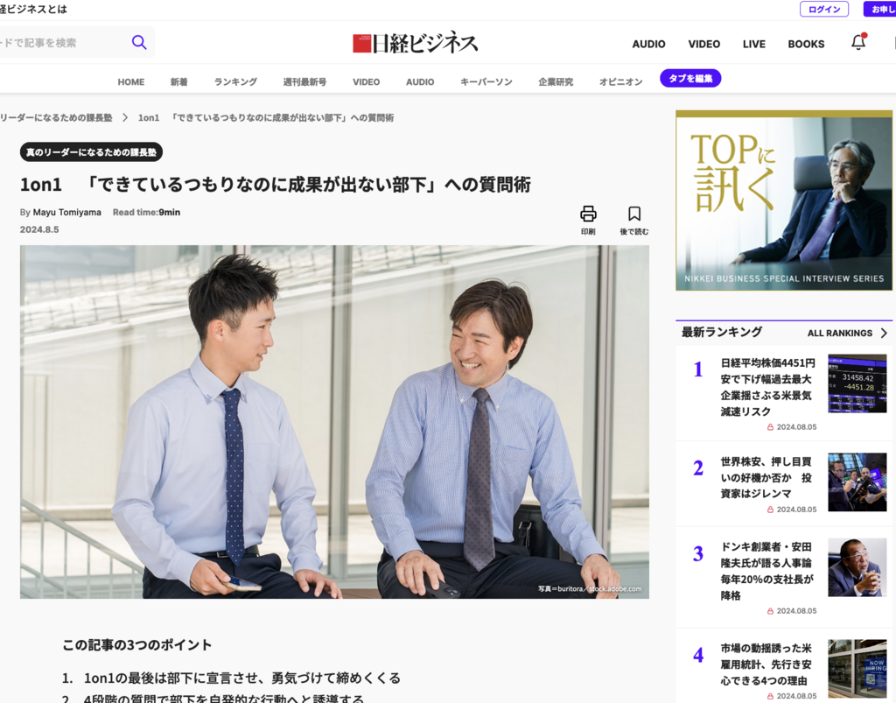Open LIVE in the header menu

coord(754,44)
